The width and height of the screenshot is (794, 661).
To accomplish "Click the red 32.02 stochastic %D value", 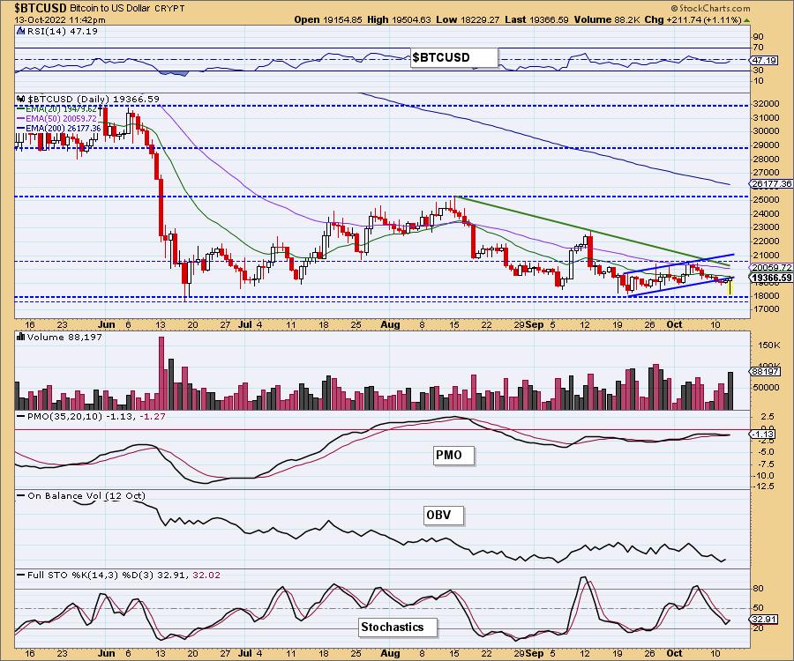I will (x=206, y=575).
